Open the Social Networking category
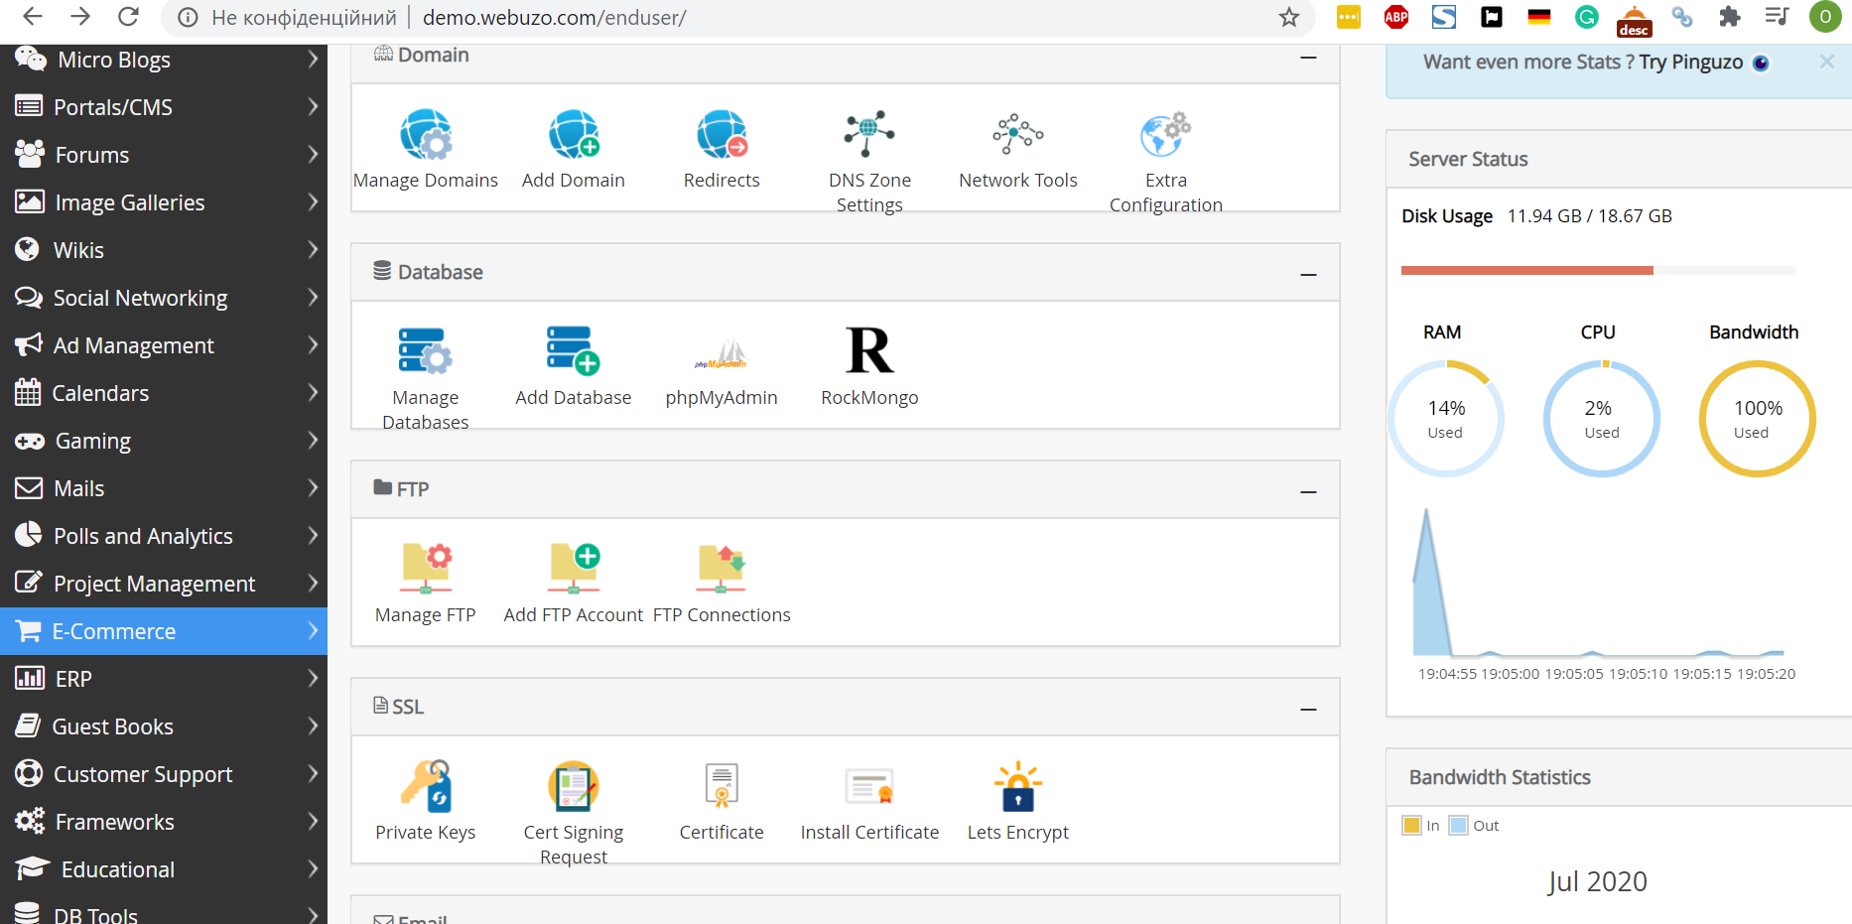Viewport: 1852px width, 924px height. tap(164, 298)
